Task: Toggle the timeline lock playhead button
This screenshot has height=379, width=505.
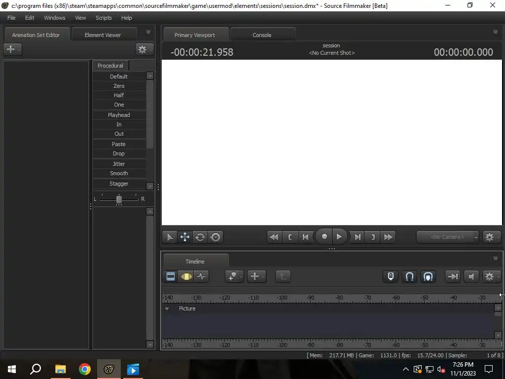Action: tap(391, 276)
